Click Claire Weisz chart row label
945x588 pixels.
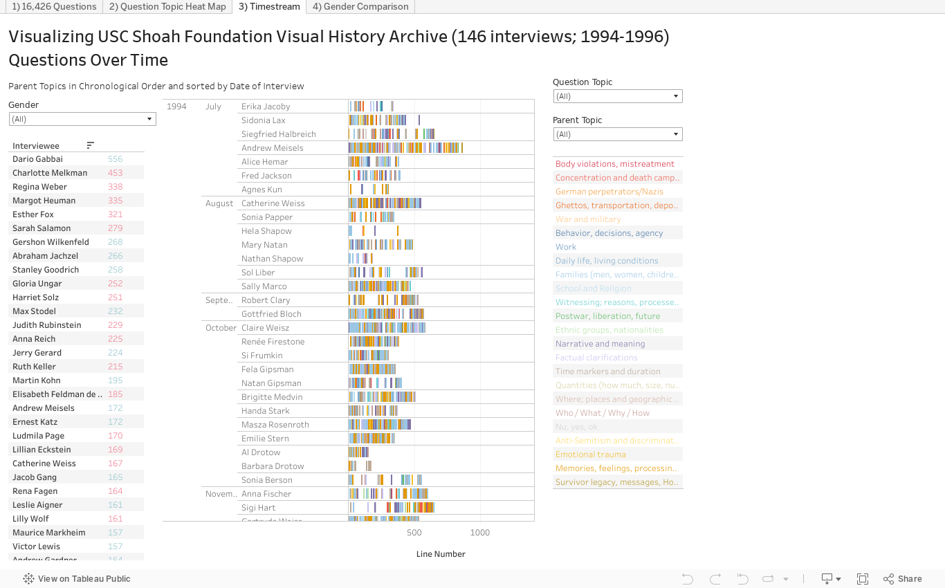pyautogui.click(x=265, y=328)
